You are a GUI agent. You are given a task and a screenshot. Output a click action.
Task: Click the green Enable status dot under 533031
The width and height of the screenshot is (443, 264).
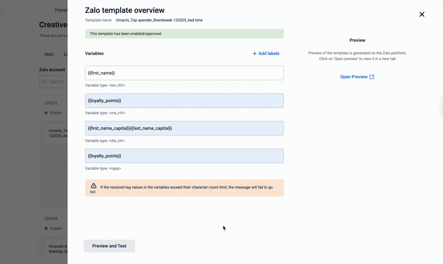pos(46,113)
